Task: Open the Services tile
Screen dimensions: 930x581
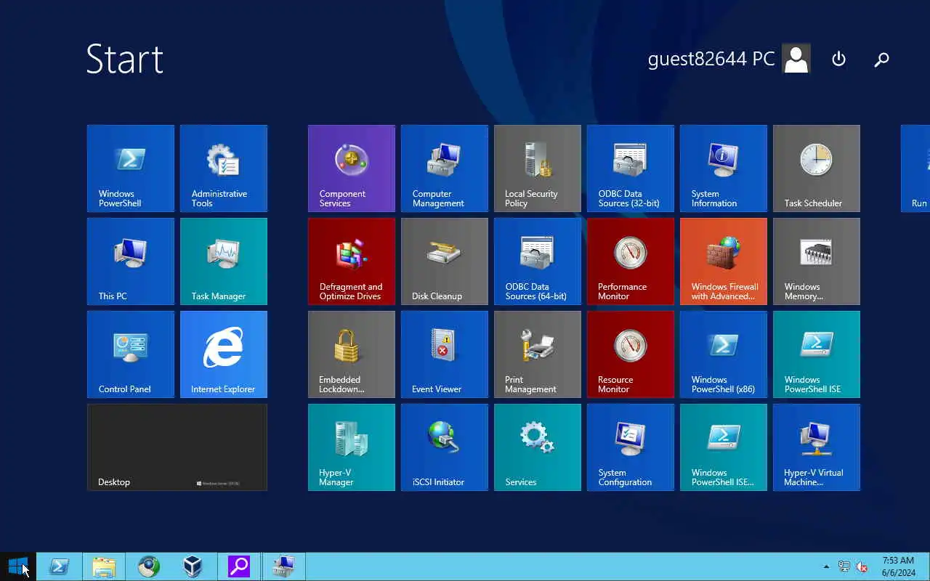Action: (x=538, y=447)
